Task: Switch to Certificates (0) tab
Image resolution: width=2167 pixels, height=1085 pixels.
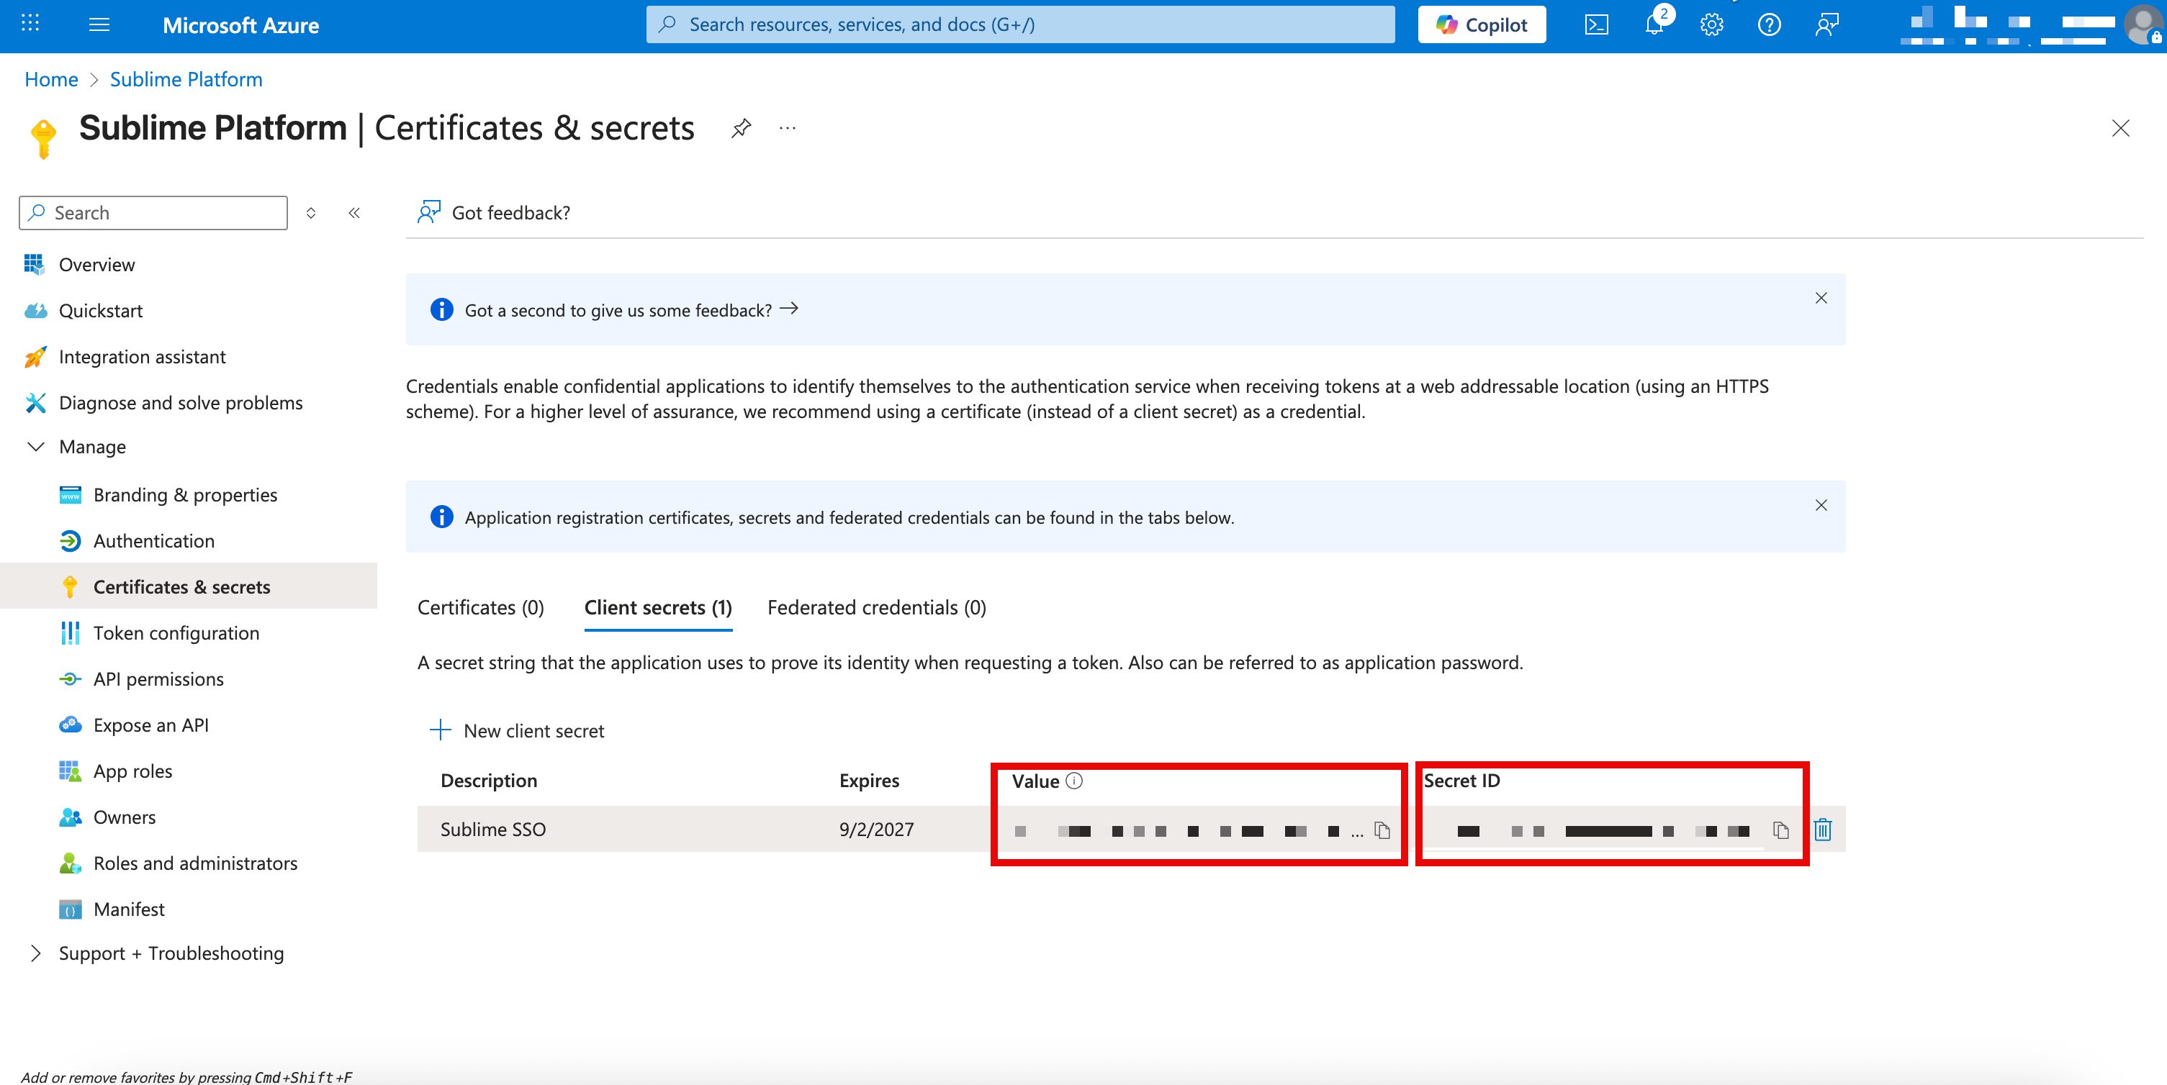Action: [x=481, y=608]
